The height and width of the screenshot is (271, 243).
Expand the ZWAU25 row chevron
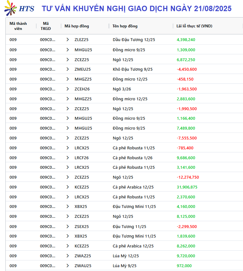[68, 266]
